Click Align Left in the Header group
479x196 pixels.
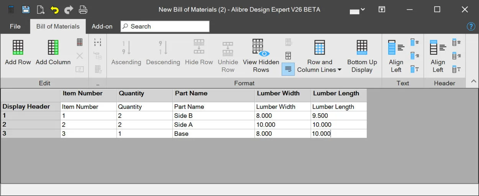438,56
